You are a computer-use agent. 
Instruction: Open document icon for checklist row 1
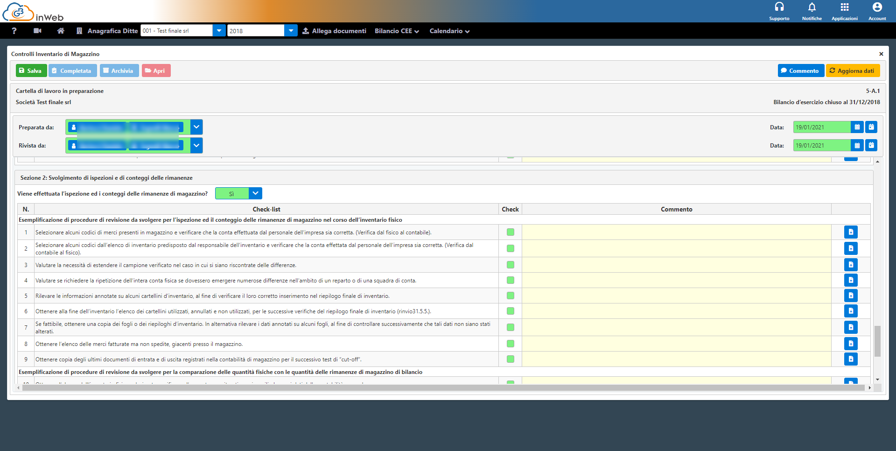coord(850,232)
